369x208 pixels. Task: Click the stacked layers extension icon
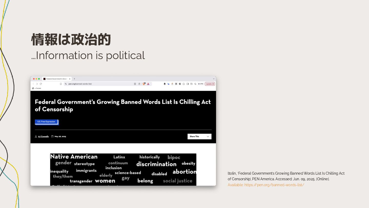click(165, 84)
